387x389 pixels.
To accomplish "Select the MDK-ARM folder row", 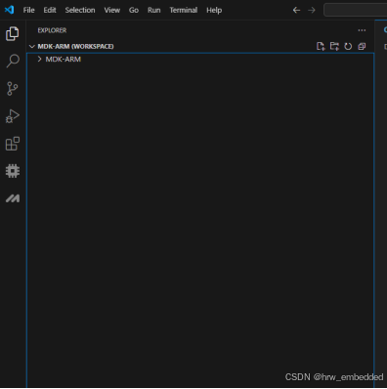I will pyautogui.click(x=200, y=59).
